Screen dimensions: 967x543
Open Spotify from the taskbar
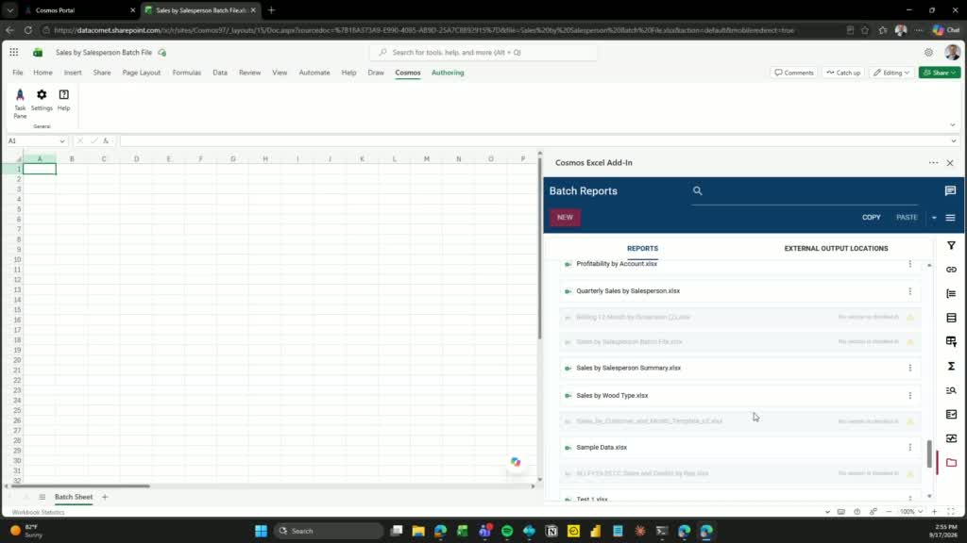click(507, 531)
